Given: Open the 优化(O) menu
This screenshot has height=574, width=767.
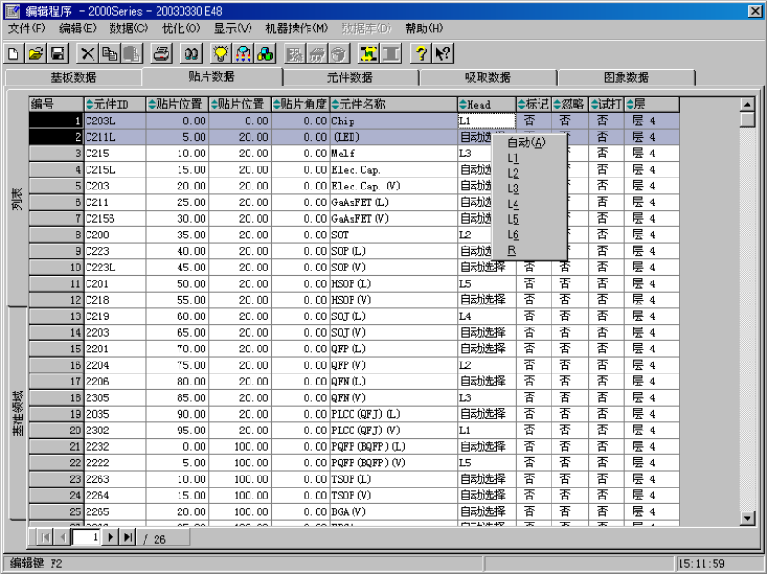Looking at the screenshot, I should 180,29.
